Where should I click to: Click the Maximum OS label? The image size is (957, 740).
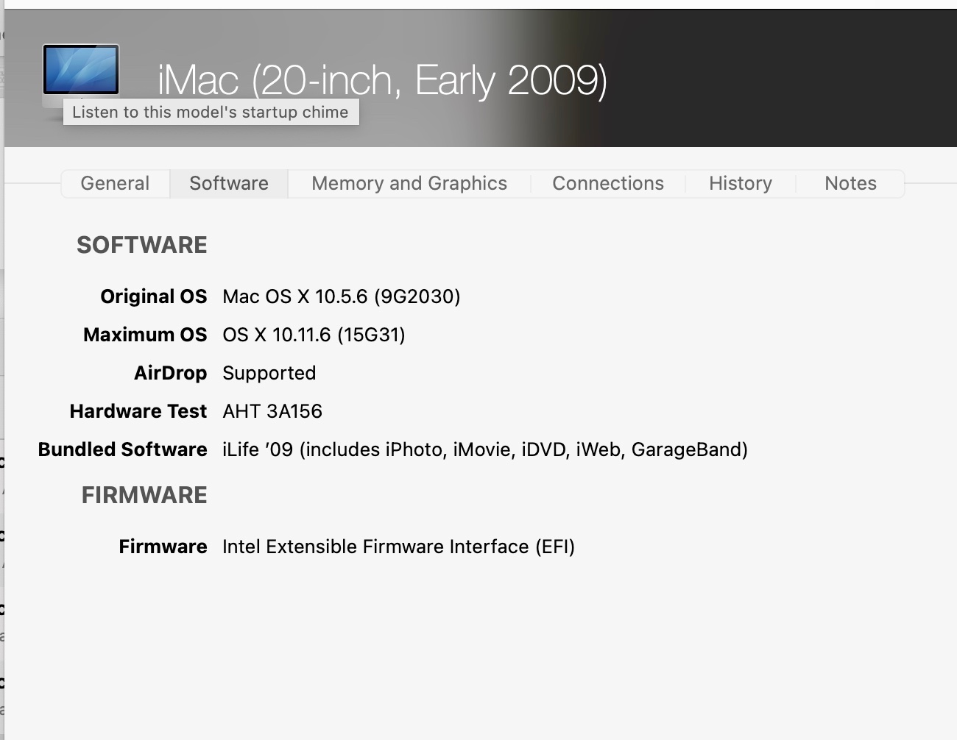(145, 335)
